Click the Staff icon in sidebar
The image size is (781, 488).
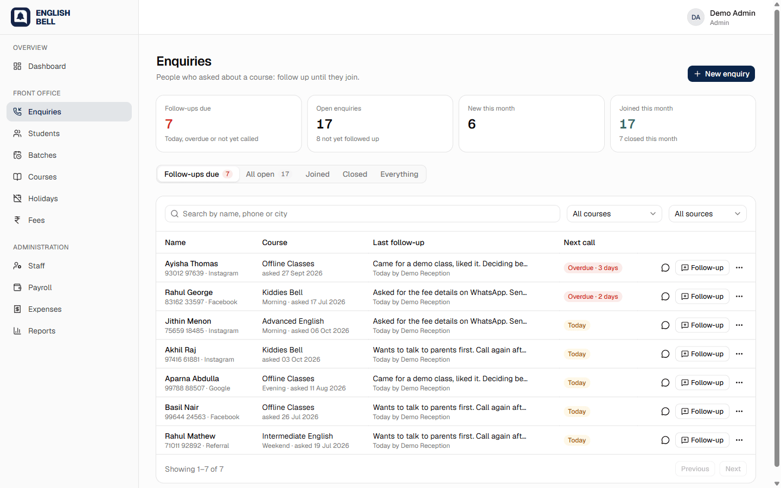(17, 266)
